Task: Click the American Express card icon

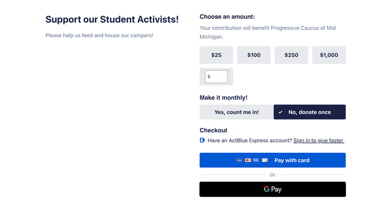Action: click(256, 160)
